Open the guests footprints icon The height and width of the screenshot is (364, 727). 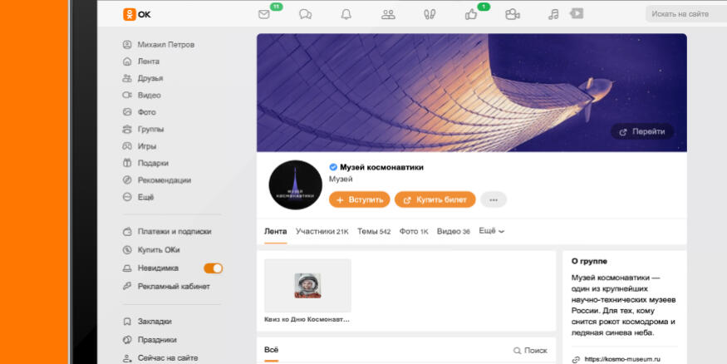(x=430, y=14)
